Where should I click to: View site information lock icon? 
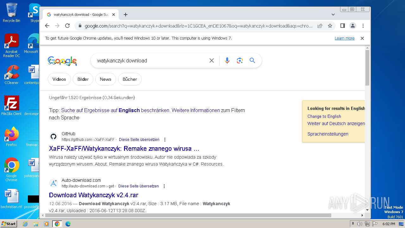click(x=80, y=26)
